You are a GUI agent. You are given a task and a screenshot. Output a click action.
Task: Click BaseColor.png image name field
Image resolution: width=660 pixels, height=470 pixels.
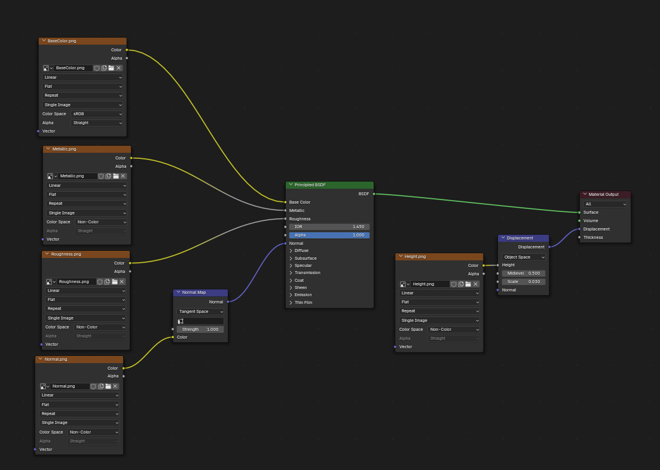pos(74,68)
